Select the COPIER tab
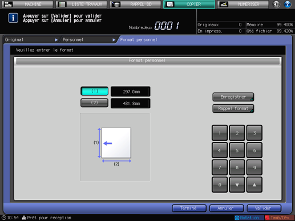The height and width of the screenshot is (221, 295). (189, 4)
